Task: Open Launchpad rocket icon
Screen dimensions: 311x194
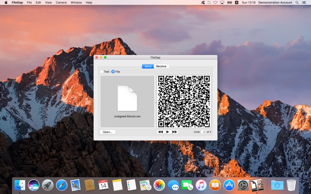Action: (x=47, y=185)
